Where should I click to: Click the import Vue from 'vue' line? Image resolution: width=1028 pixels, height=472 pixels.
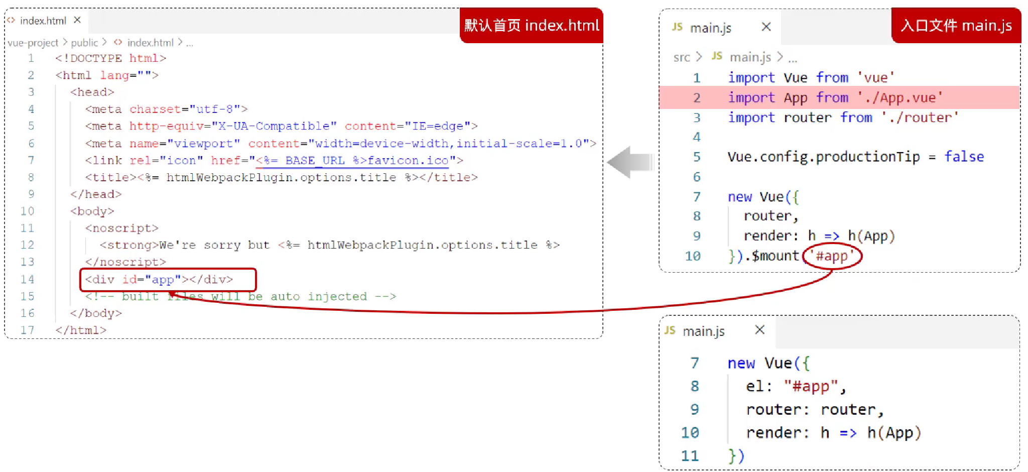click(x=811, y=78)
